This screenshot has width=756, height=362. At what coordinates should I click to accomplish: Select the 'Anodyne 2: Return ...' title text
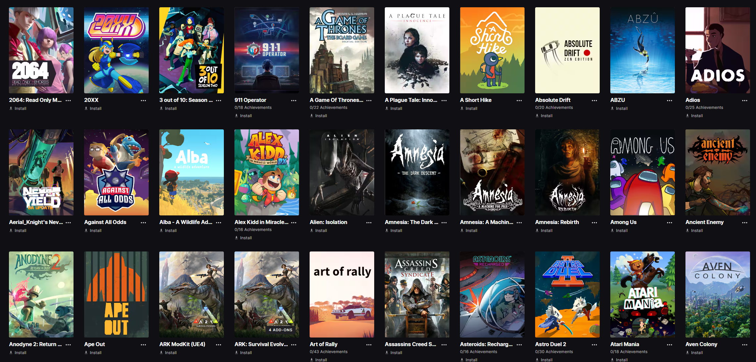pyautogui.click(x=35, y=344)
